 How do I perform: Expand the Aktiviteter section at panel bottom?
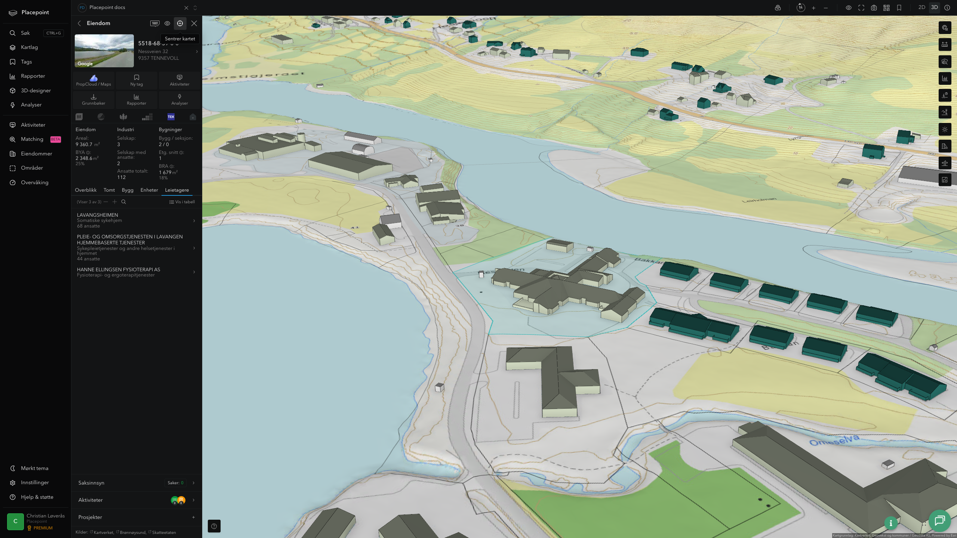(x=137, y=500)
